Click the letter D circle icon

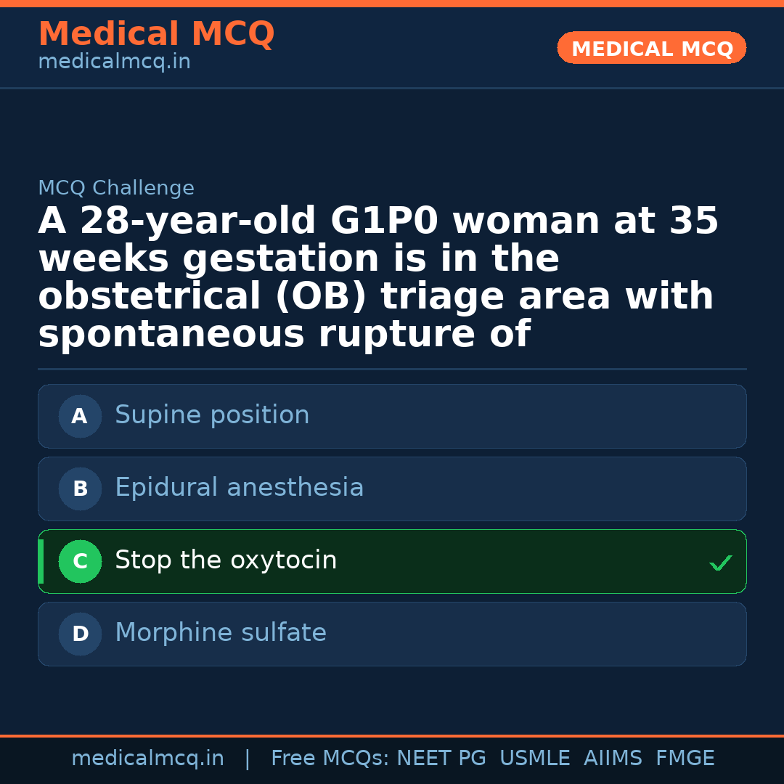[80, 634]
